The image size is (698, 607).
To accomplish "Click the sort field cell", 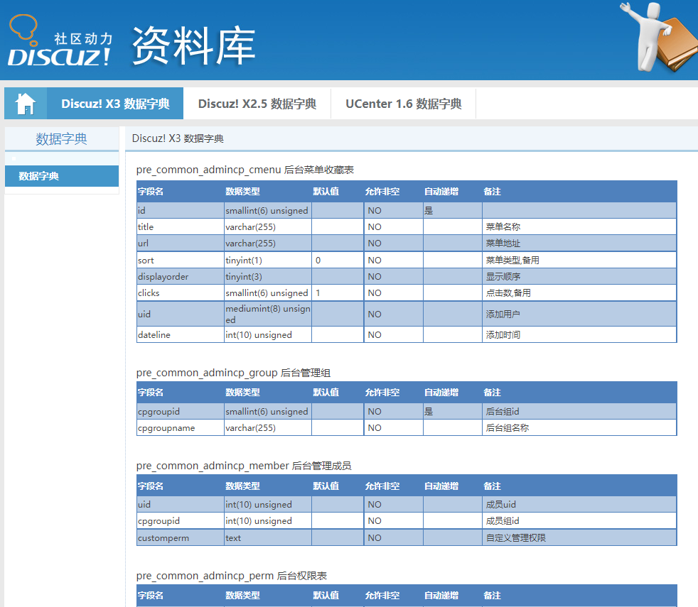I will pos(181,260).
